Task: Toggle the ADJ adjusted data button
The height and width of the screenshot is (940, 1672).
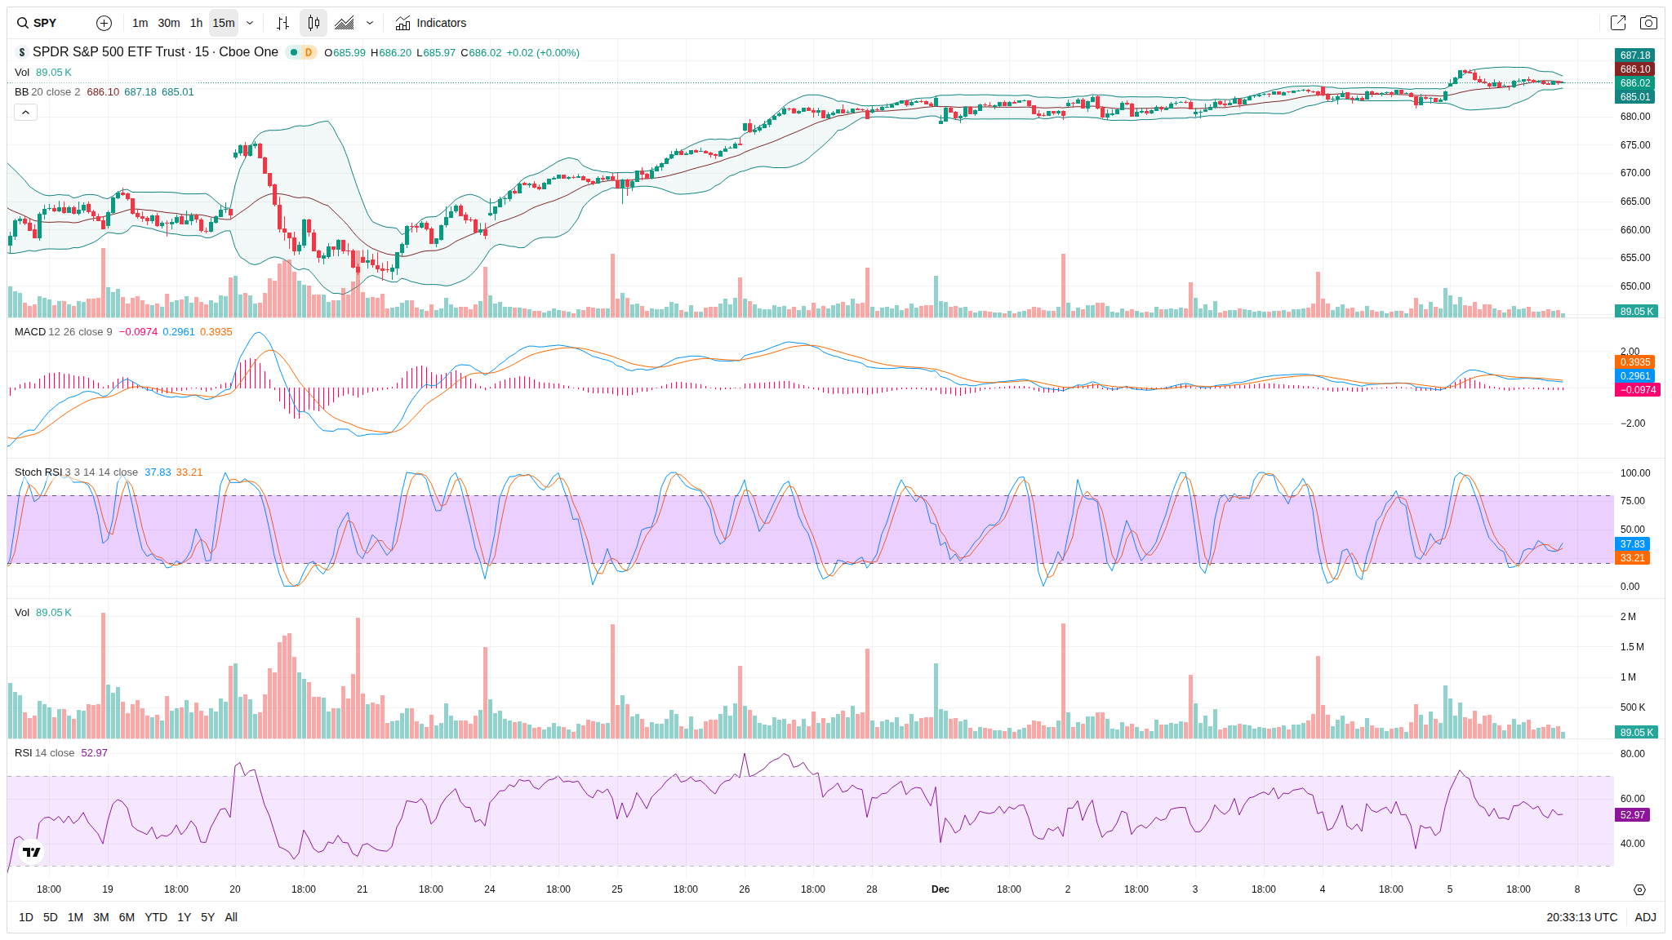Action: click(x=1645, y=917)
